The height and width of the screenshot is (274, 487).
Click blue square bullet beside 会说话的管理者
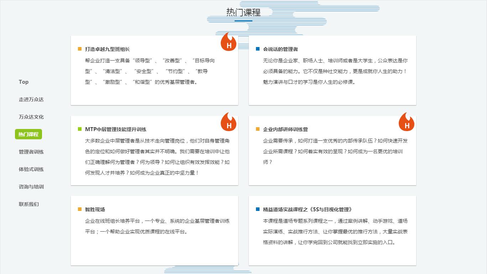click(258, 49)
